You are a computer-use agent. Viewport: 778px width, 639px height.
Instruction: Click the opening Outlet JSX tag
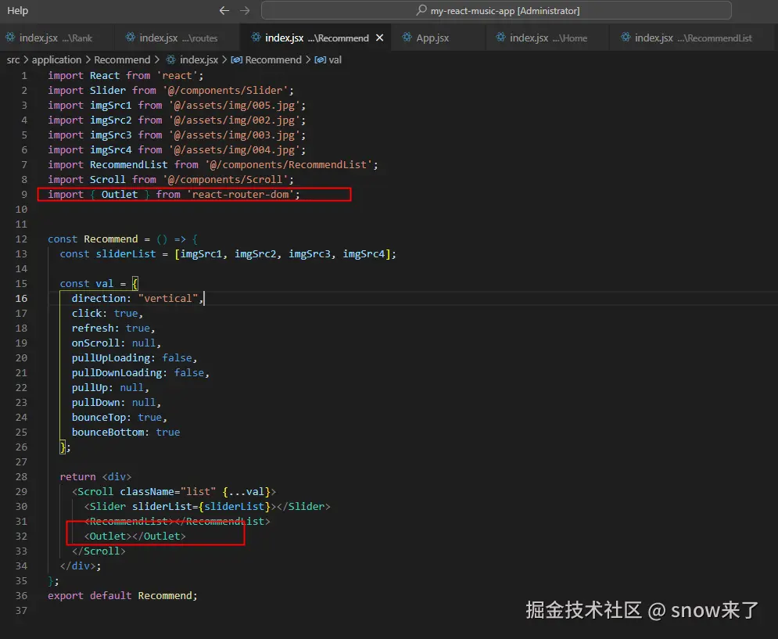108,537
